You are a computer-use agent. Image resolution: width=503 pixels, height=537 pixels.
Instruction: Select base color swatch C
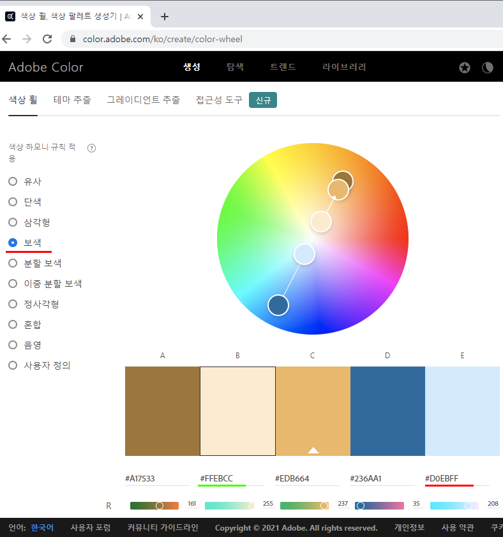click(x=313, y=411)
